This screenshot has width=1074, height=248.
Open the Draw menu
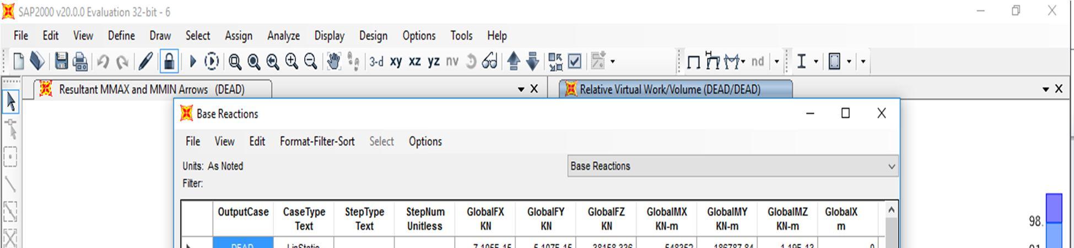[x=160, y=36]
